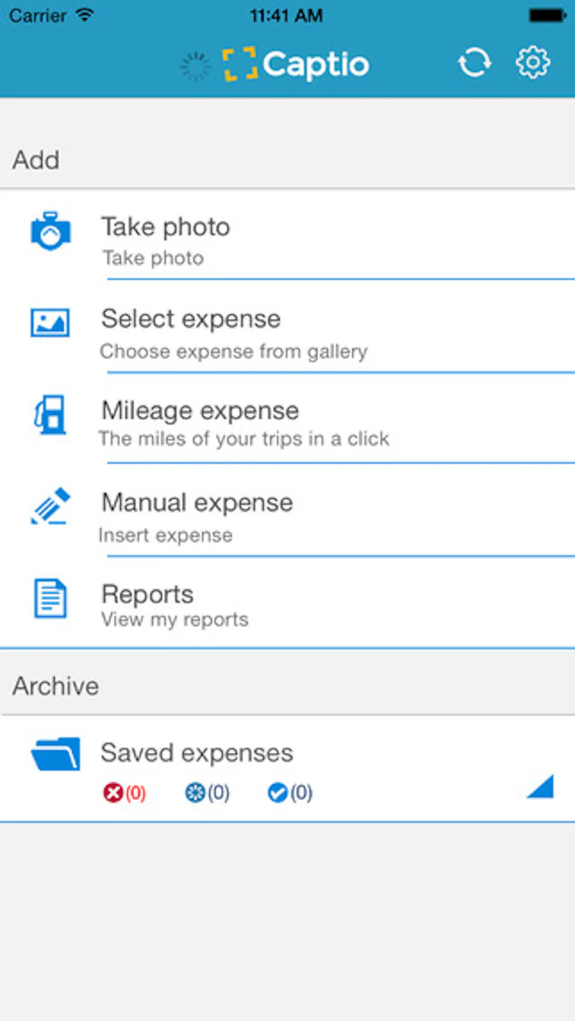Filter by blue pending expenses count

207,793
